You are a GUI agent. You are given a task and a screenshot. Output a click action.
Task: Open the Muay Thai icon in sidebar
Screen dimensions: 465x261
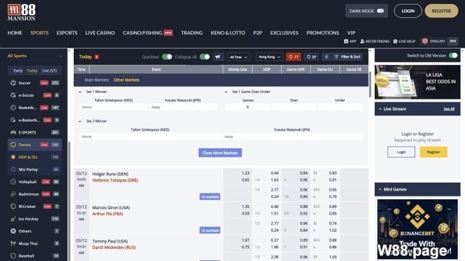click(13, 244)
